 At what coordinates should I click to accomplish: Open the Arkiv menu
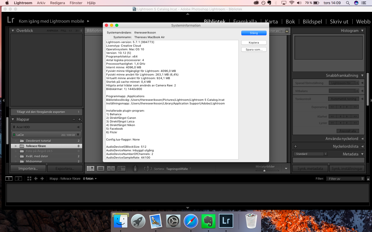pos(41,3)
